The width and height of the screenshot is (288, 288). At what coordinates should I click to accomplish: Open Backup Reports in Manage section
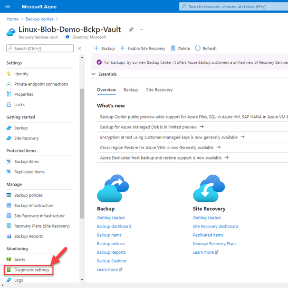tap(28, 236)
